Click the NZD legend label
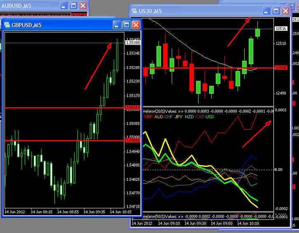Screen dimensions: 299x233 (x=189, y=117)
